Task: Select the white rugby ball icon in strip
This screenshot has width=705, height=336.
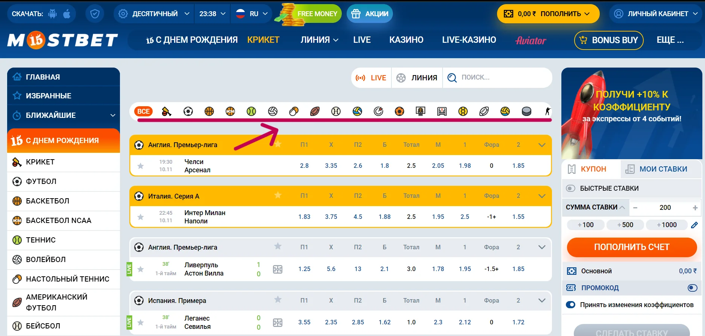Action: pyautogui.click(x=484, y=111)
